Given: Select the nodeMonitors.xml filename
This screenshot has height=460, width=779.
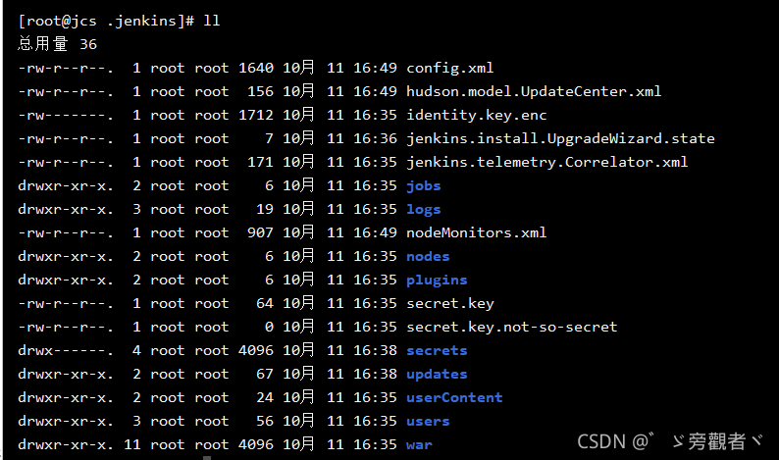Looking at the screenshot, I should pos(476,233).
